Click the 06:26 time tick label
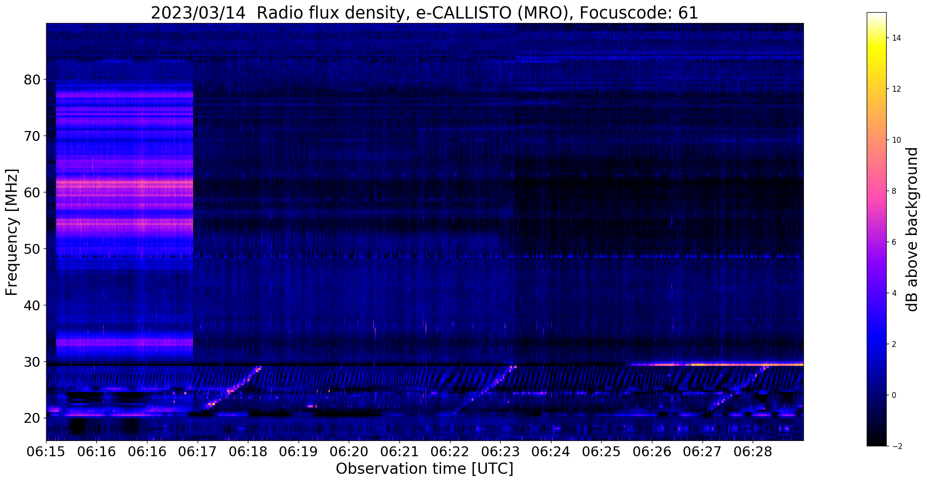 [x=651, y=452]
